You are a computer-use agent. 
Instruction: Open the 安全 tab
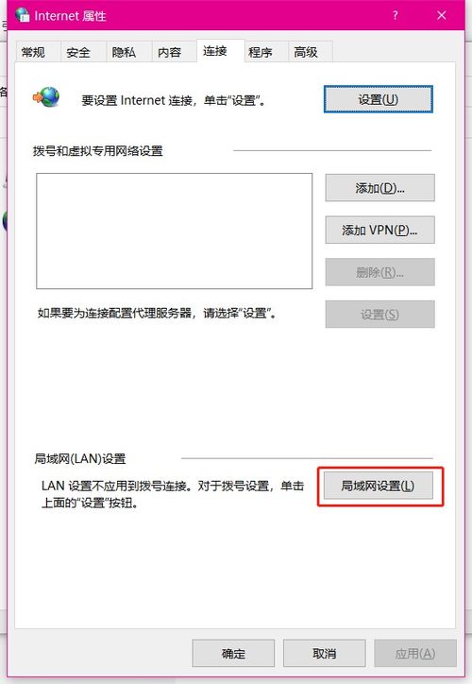pos(78,52)
